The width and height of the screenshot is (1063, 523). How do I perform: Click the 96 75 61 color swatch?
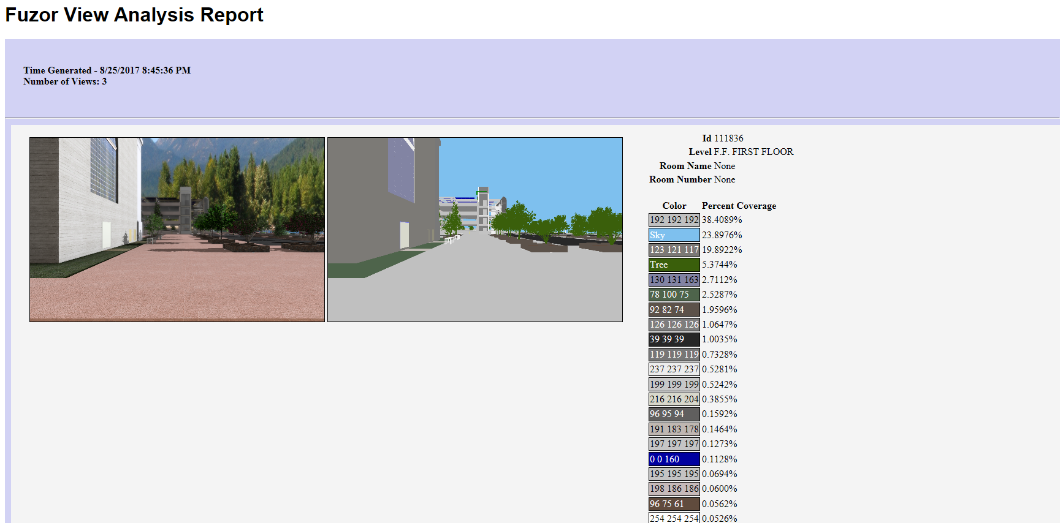pos(674,504)
